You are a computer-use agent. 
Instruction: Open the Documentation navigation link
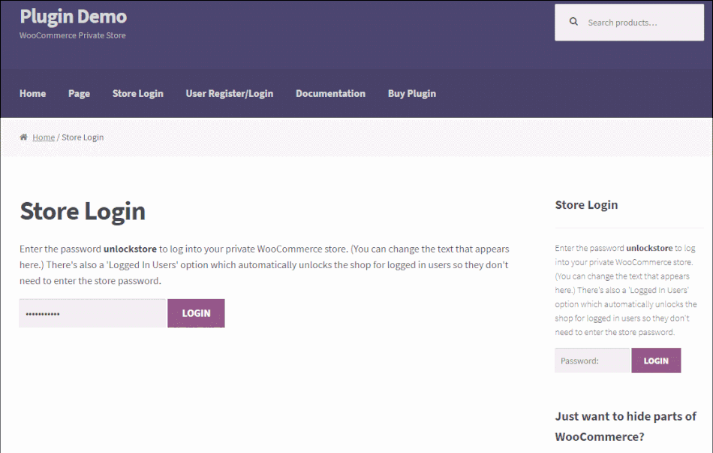tap(330, 93)
